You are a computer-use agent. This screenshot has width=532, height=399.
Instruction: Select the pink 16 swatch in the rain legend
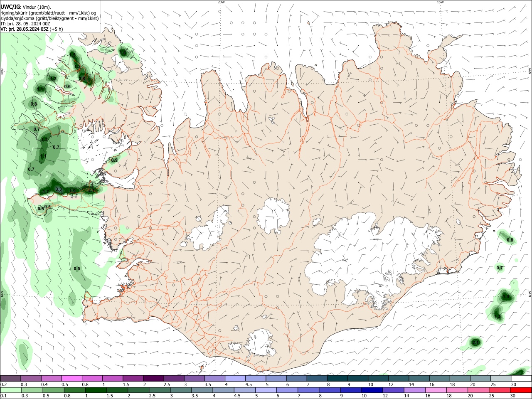point(436,390)
